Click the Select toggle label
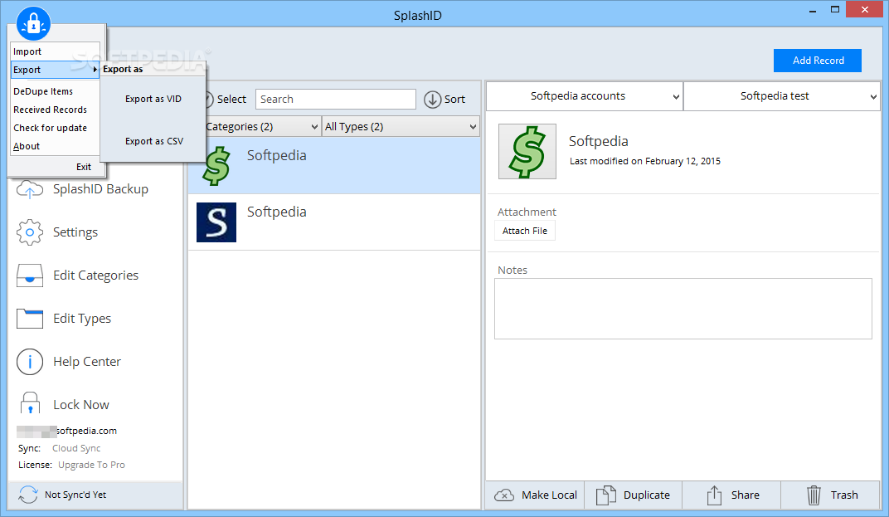The image size is (889, 517). (231, 100)
